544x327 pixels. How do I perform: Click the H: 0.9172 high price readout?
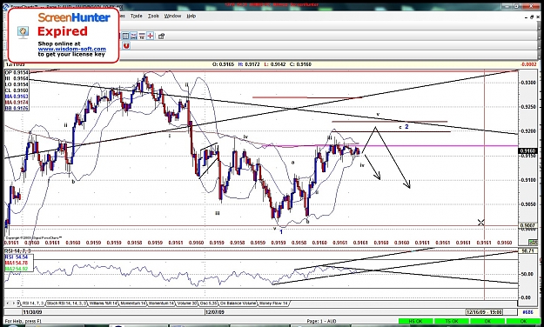(x=249, y=64)
